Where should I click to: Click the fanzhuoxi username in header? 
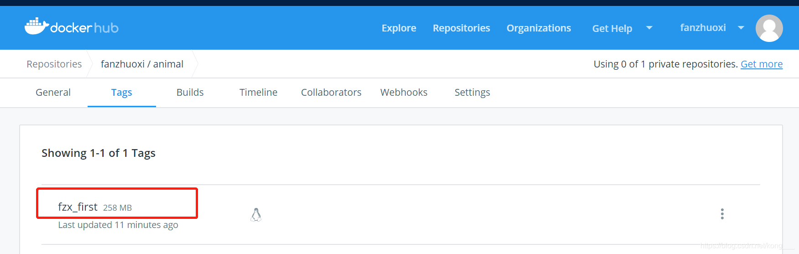click(703, 28)
